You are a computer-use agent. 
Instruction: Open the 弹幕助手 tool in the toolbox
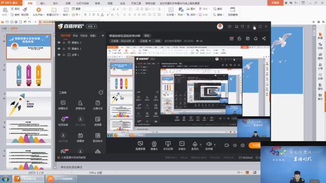point(63,105)
